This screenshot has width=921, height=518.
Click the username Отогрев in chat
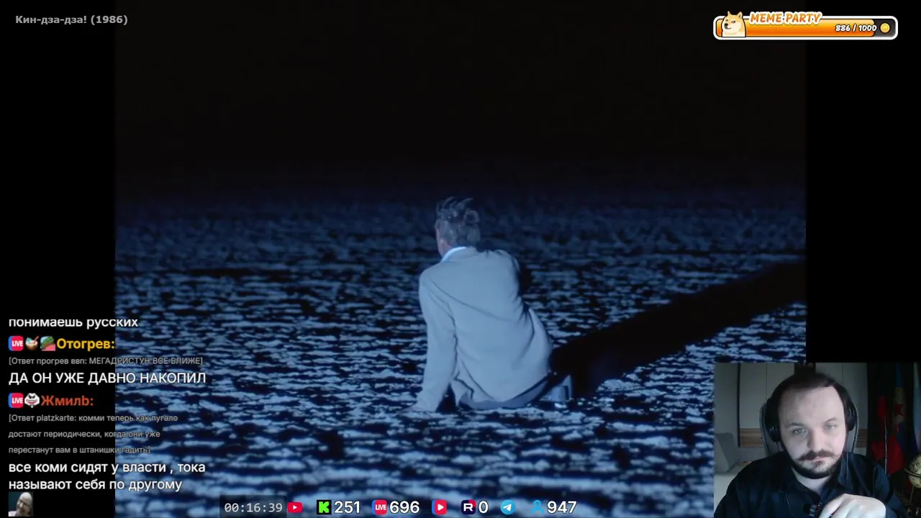click(x=85, y=344)
